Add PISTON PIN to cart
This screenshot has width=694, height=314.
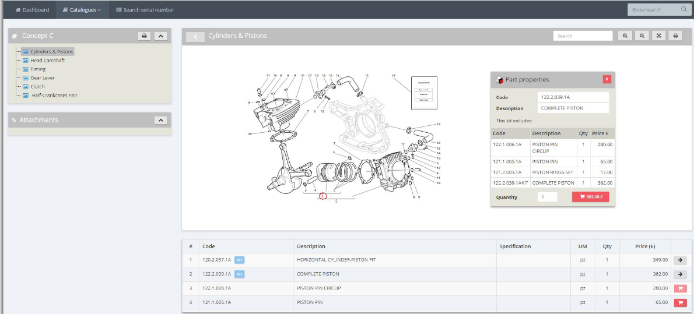click(680, 302)
